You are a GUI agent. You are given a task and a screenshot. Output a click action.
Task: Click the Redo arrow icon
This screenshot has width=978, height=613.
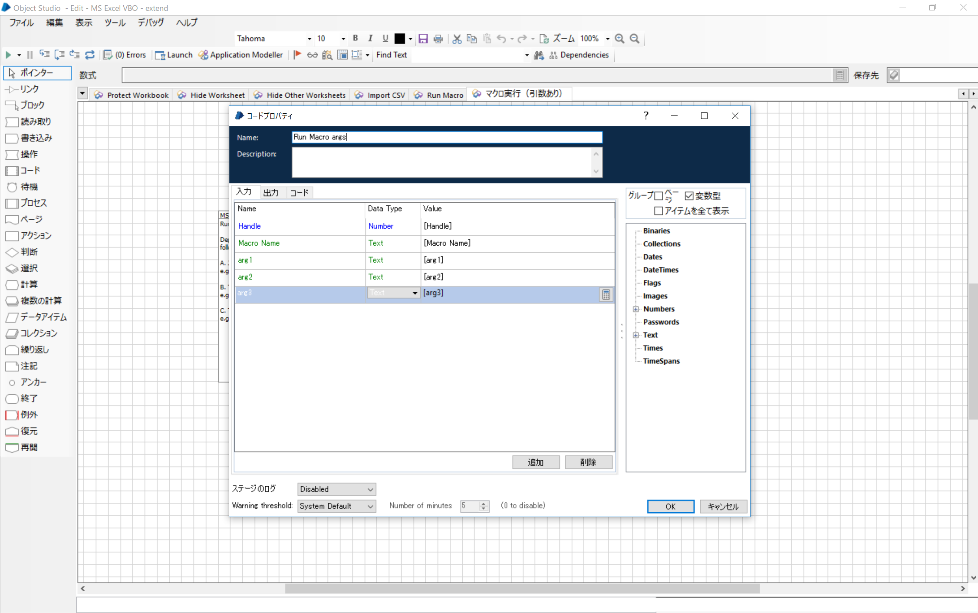point(522,38)
